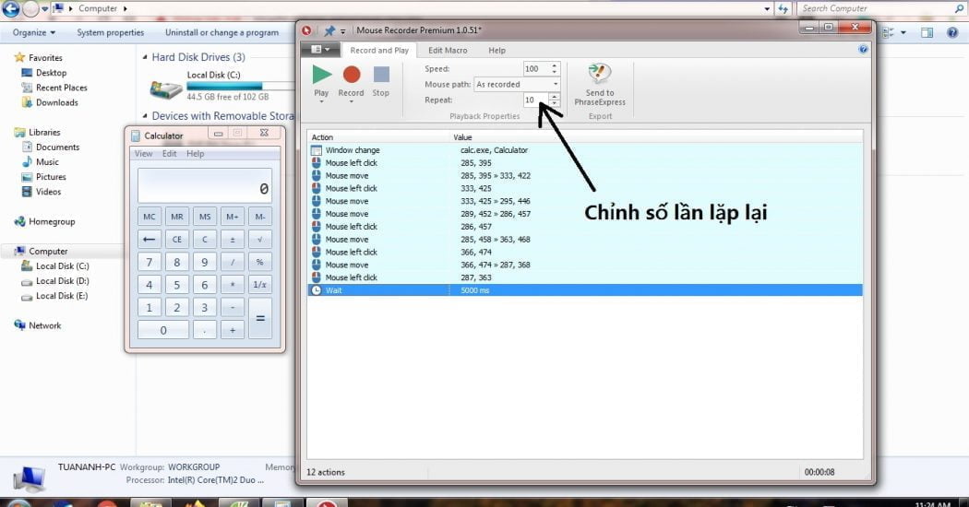Open the Mouse Recorder application menu button
The height and width of the screenshot is (507, 969).
point(320,50)
